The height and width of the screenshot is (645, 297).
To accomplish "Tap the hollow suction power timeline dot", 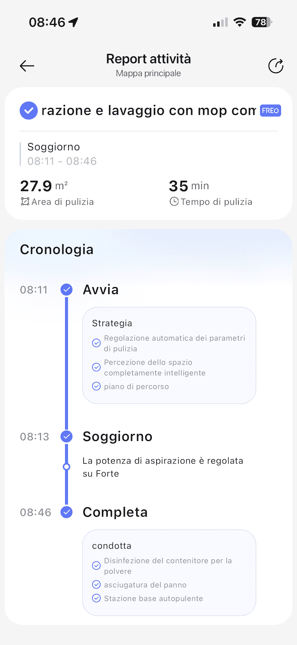I will 67,467.
